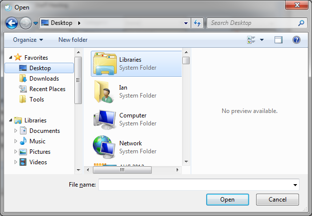Screen dimensions: 312x216
Task: Select the Ian folder name
Action: pyautogui.click(x=123, y=88)
